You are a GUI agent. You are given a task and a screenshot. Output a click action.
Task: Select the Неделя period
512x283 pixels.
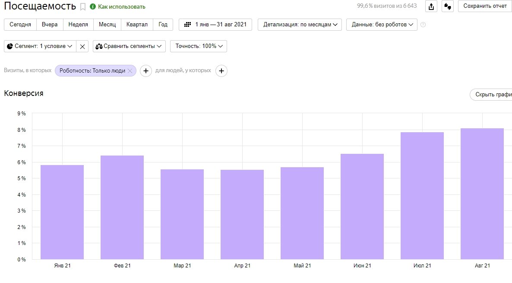78,25
